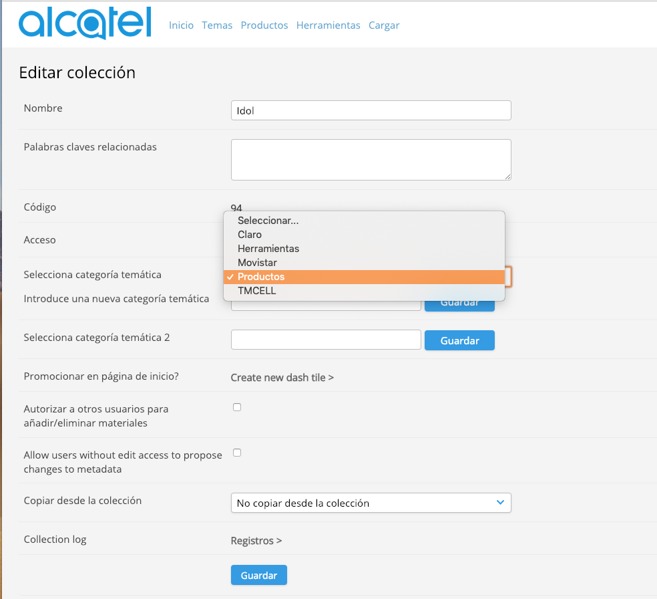This screenshot has height=599, width=657.
Task: Enable Autorizar a otros usuarios checkbox
Action: [237, 407]
